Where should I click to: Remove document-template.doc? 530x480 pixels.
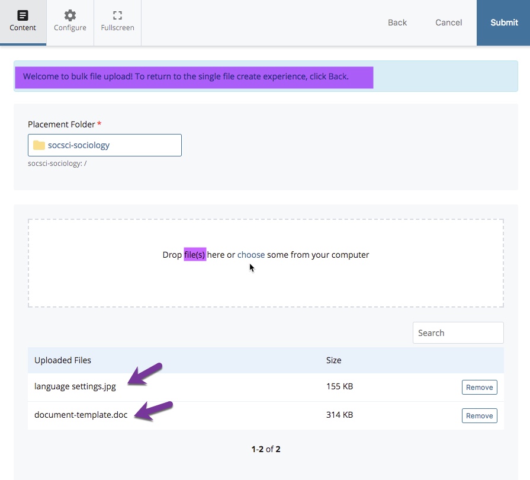[x=479, y=416]
